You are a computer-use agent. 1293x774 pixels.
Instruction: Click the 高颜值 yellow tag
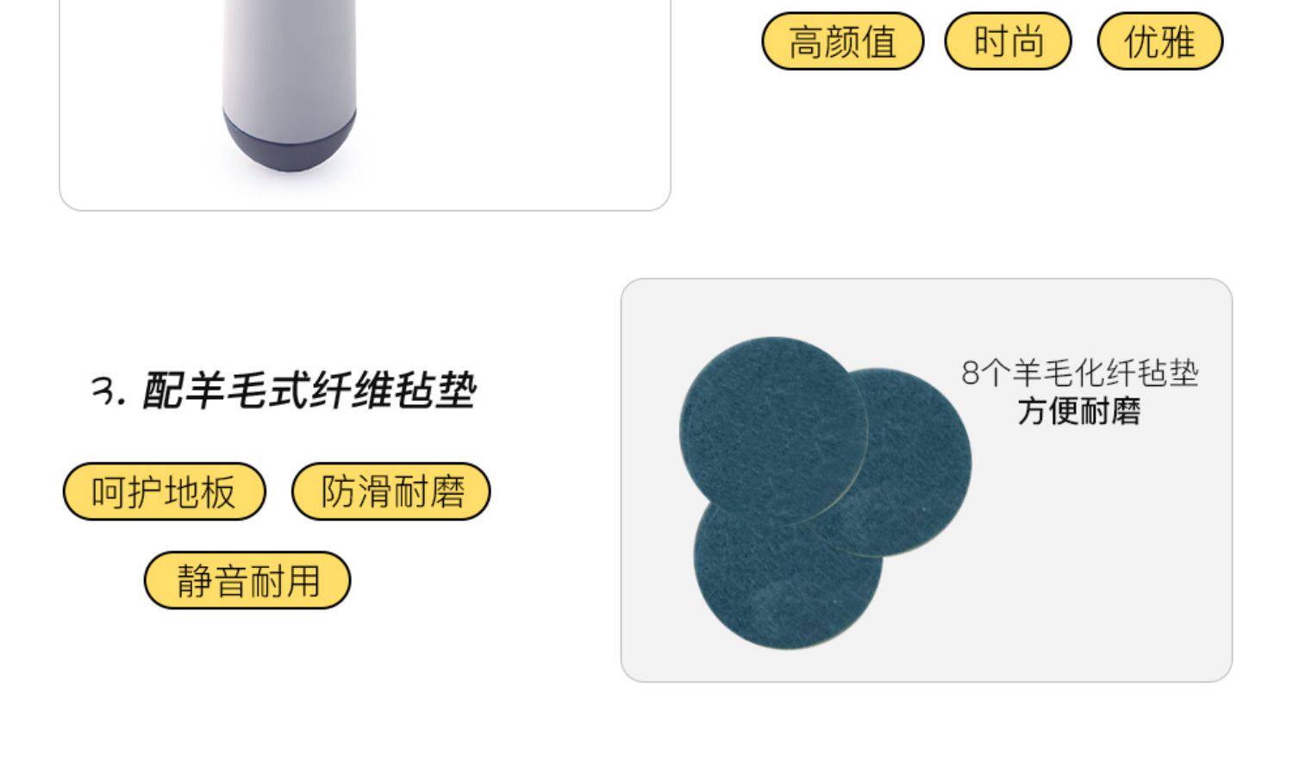point(842,41)
